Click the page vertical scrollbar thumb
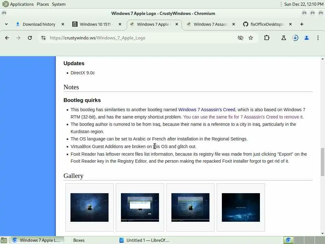325x244 pixels. [322, 162]
